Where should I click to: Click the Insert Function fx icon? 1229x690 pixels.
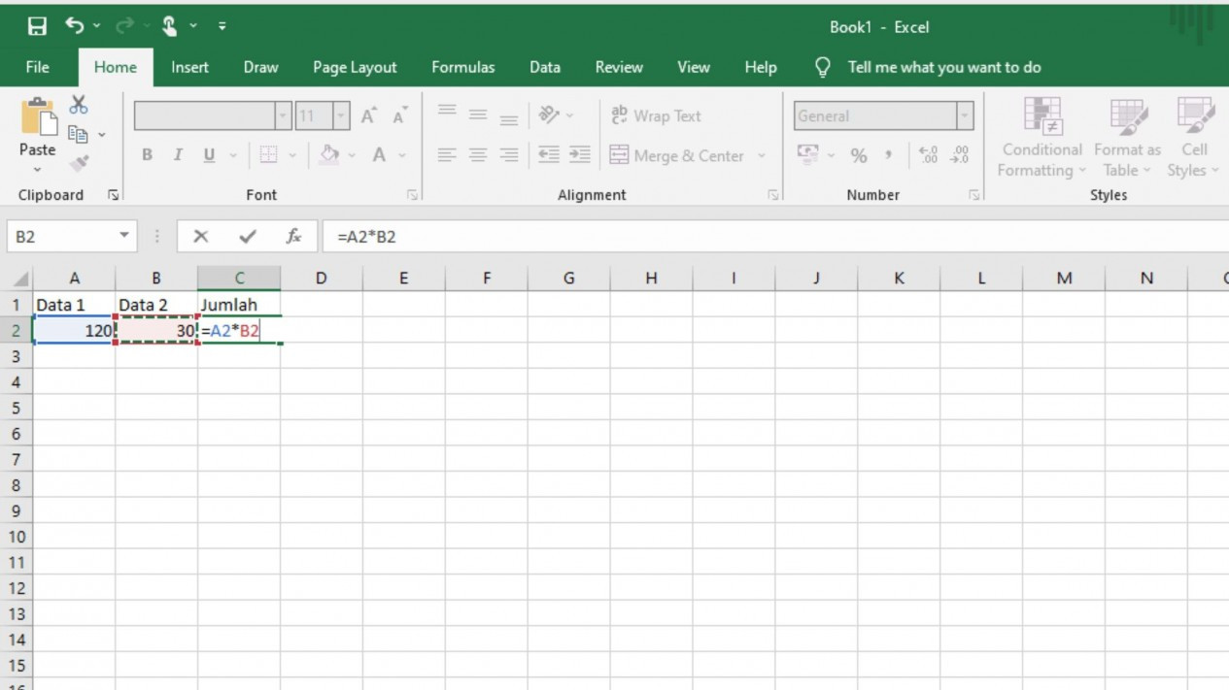click(293, 237)
